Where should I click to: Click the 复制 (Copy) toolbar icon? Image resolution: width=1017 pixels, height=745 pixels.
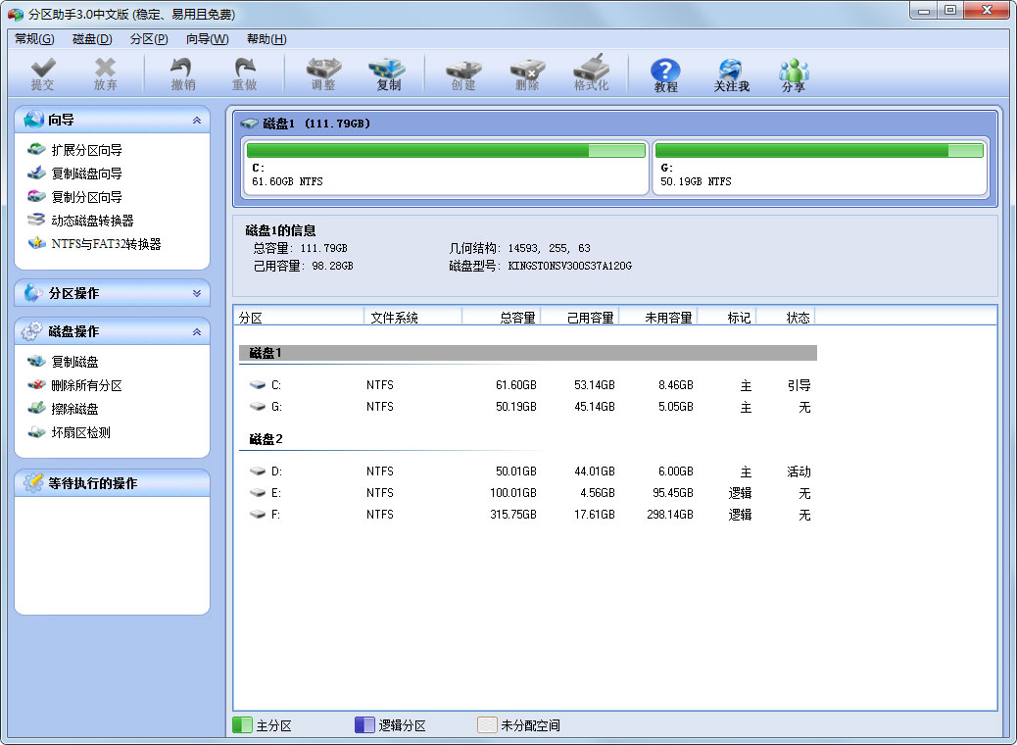388,74
